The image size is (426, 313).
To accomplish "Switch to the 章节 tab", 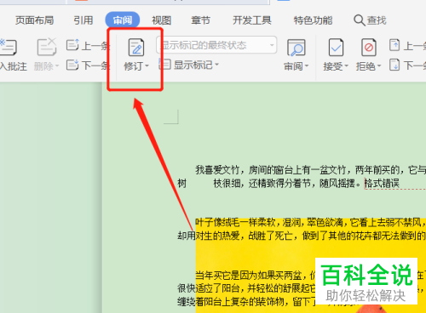I will [200, 20].
